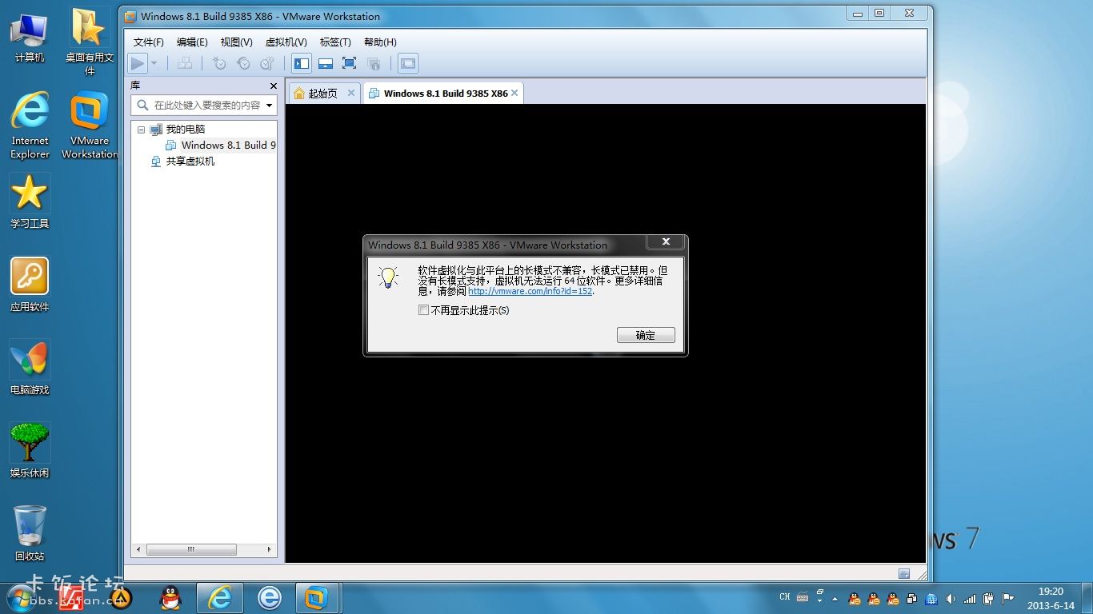Open the 桌面有用文件 desktop folder
The image size is (1093, 614).
pyautogui.click(x=89, y=42)
